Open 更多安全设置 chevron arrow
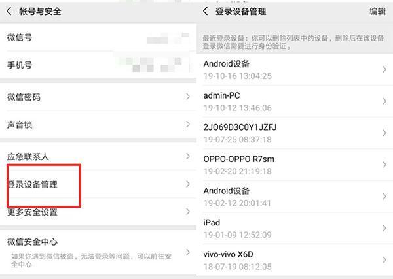Viewport: 393px width, 279px height. click(188, 212)
